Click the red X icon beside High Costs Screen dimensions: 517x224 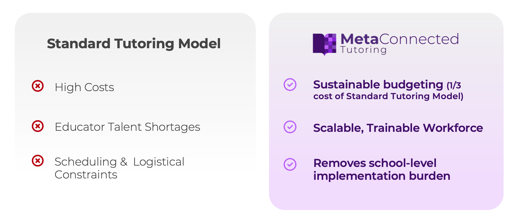click(x=38, y=86)
